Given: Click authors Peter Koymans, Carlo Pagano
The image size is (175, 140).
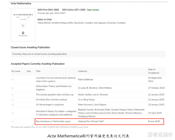Looking at the screenshot, I should tap(92, 105).
